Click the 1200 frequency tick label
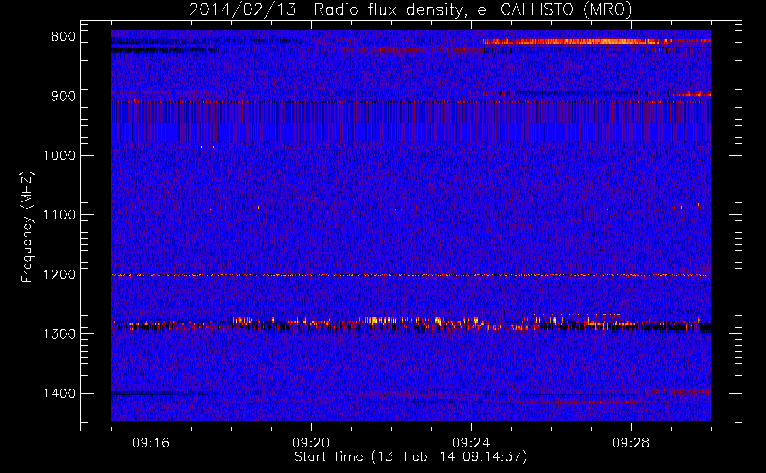766x473 pixels. pyautogui.click(x=59, y=275)
